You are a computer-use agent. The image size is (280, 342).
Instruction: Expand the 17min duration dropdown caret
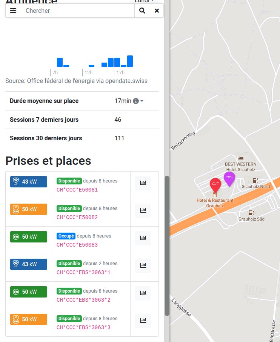click(x=142, y=101)
